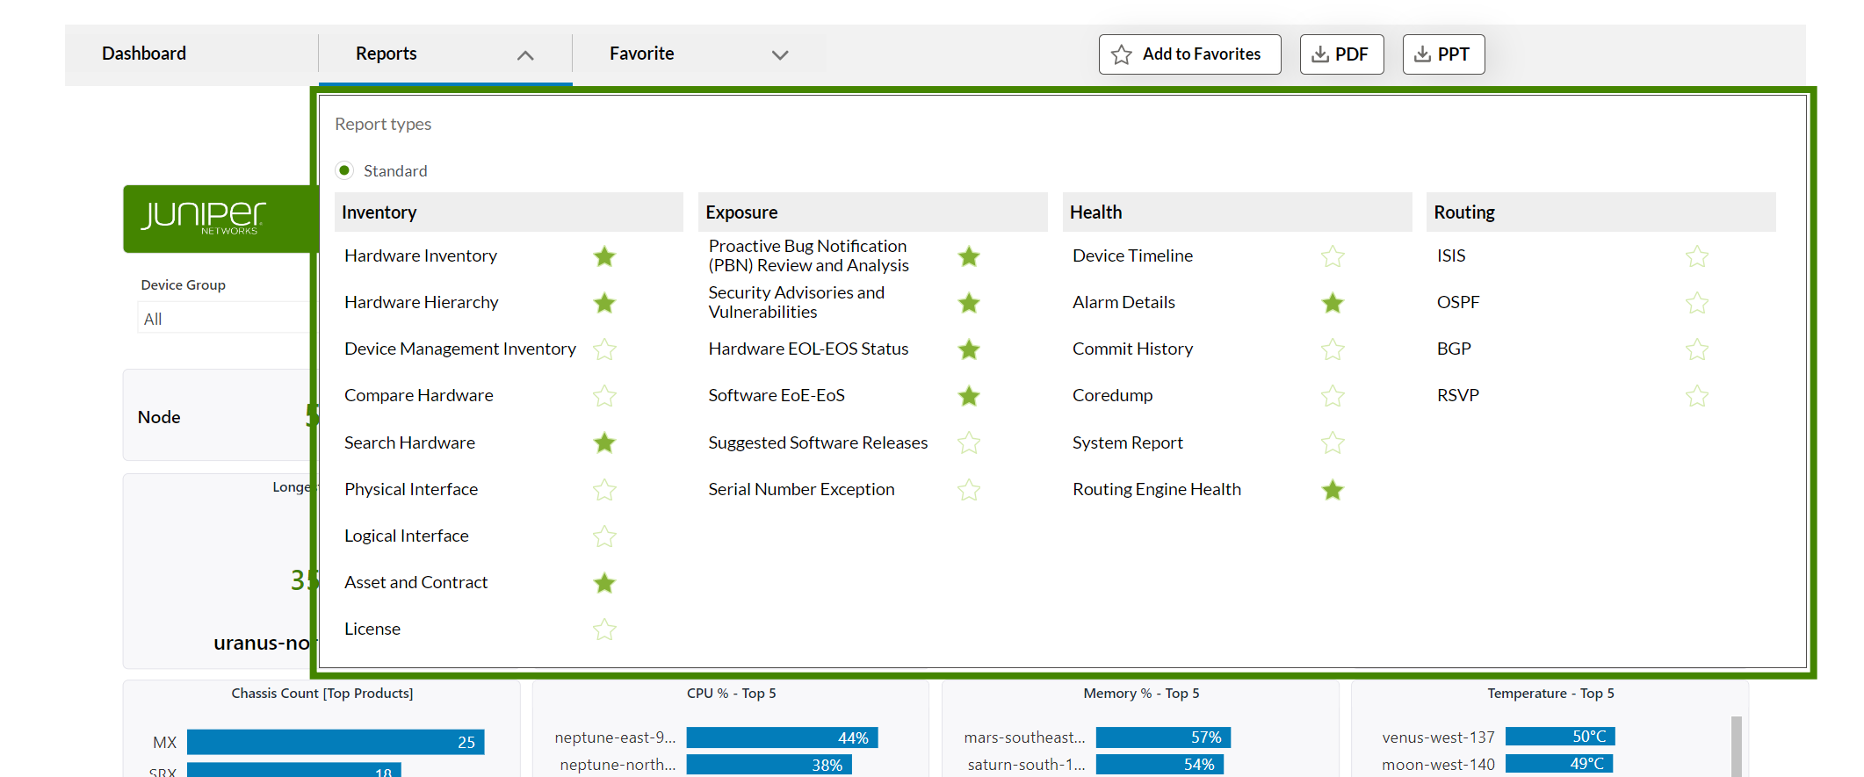Collapse the Reports dropdown menu
Viewport: 1864px width, 777px height.
[525, 55]
